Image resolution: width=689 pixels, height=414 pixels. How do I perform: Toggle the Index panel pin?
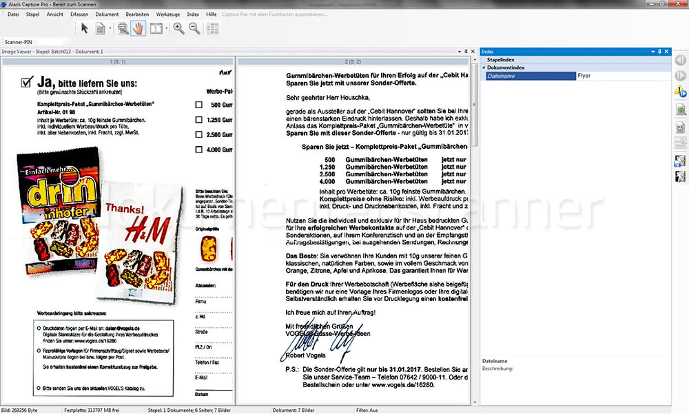pyautogui.click(x=659, y=52)
